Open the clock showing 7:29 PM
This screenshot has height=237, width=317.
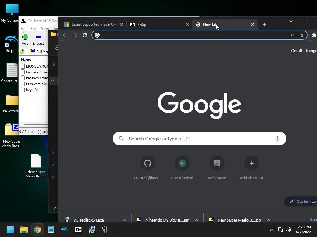[x=304, y=230]
